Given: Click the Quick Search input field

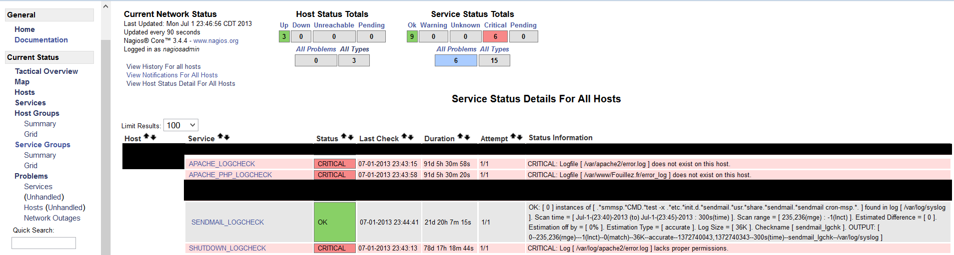Looking at the screenshot, I should pyautogui.click(x=43, y=243).
